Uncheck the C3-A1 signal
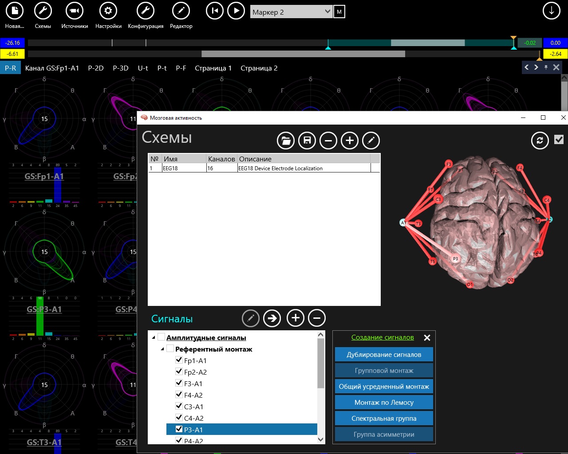568x454 pixels. click(x=179, y=406)
